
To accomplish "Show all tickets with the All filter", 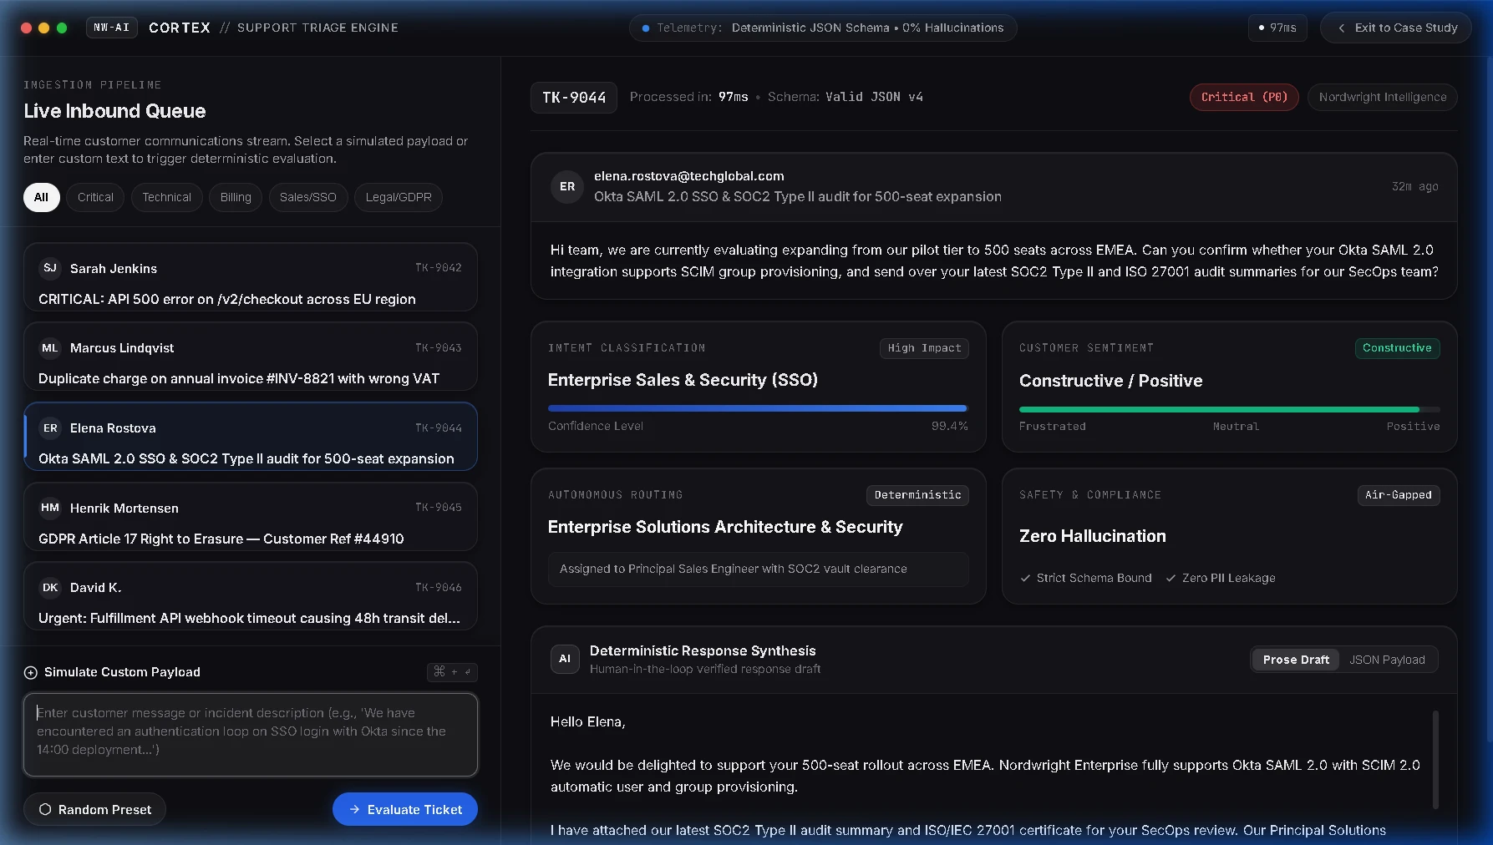I will [41, 197].
